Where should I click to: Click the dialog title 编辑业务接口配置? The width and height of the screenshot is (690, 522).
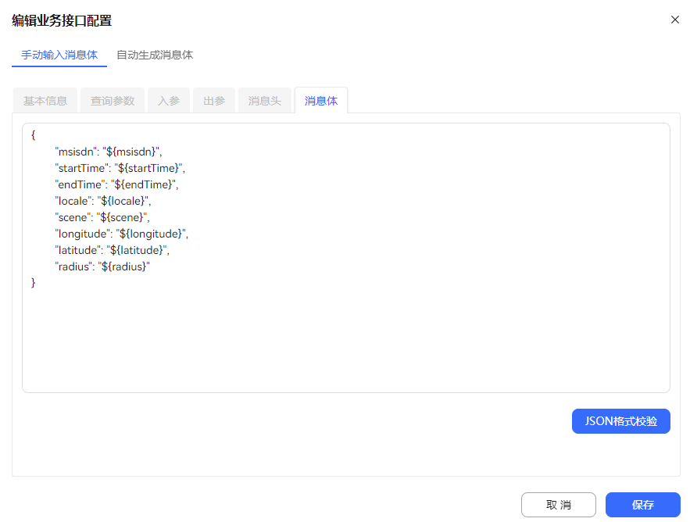click(x=62, y=20)
